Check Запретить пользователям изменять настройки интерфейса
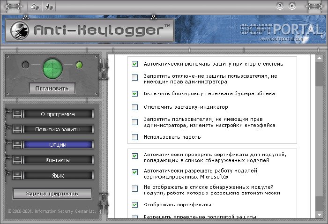Screen dimensions: 328x224 pos(135,122)
